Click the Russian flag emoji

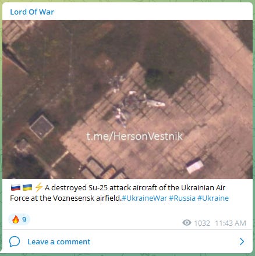(x=16, y=188)
